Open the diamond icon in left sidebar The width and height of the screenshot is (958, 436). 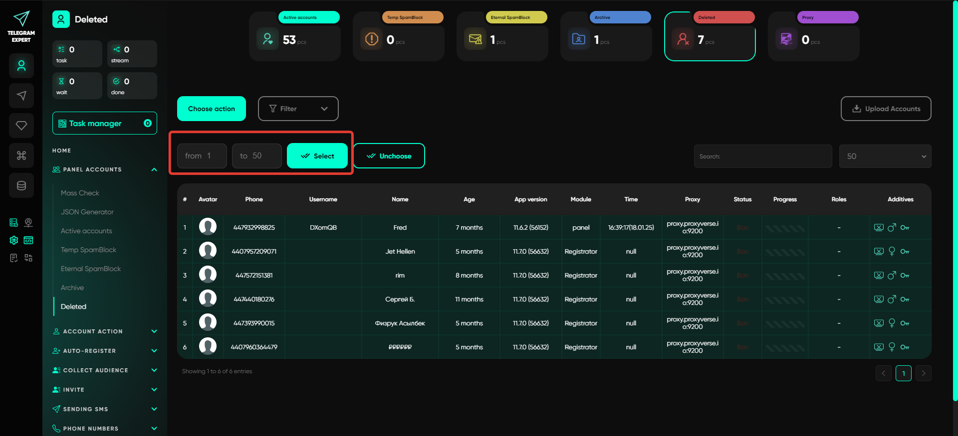pyautogui.click(x=21, y=126)
